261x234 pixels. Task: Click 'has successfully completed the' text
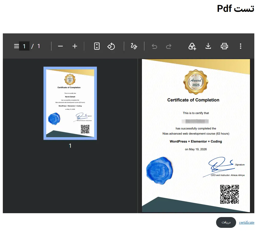pyautogui.click(x=196, y=128)
